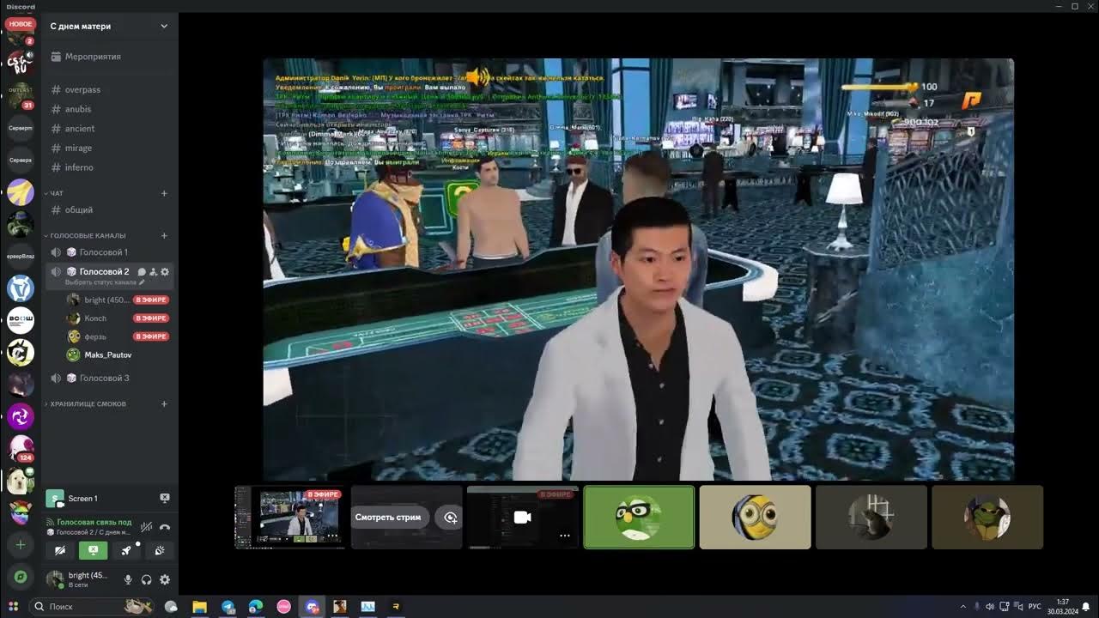Open the ВСОШ server icon

point(21,320)
